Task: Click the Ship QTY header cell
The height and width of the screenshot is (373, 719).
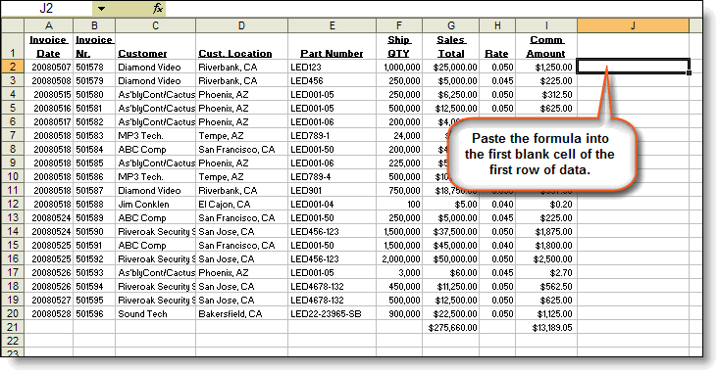Action: click(399, 46)
